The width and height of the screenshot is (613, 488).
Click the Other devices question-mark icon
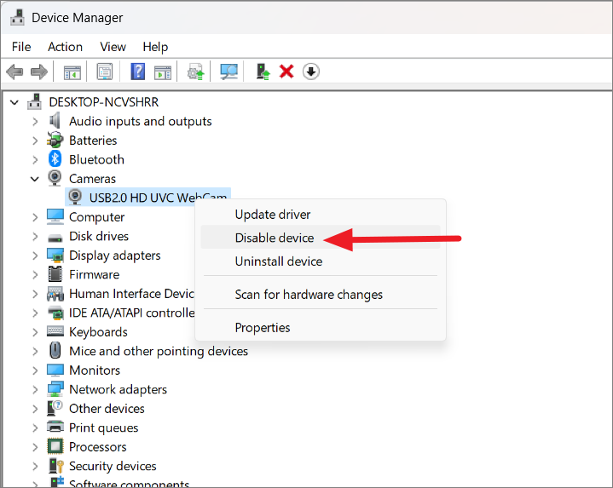(x=55, y=408)
